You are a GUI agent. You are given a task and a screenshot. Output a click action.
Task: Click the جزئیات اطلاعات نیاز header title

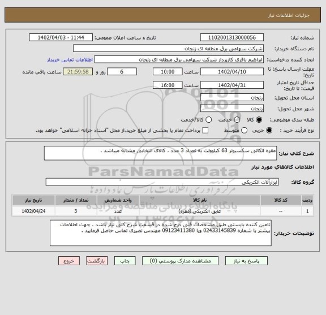289,15
